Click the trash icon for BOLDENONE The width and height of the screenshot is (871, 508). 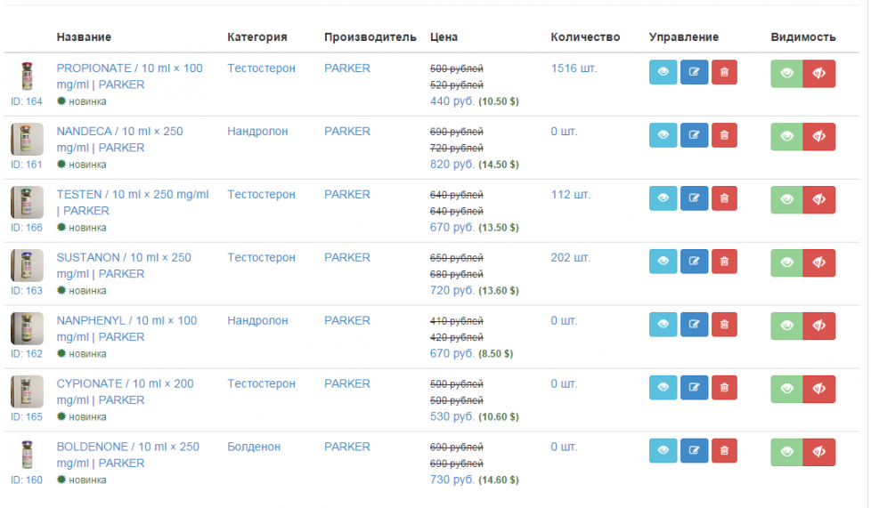(724, 452)
